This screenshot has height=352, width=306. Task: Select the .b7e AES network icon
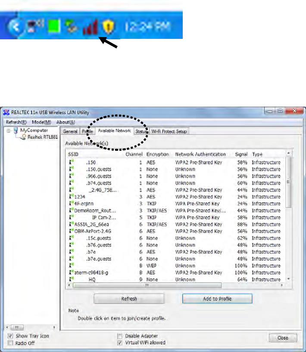(71, 252)
